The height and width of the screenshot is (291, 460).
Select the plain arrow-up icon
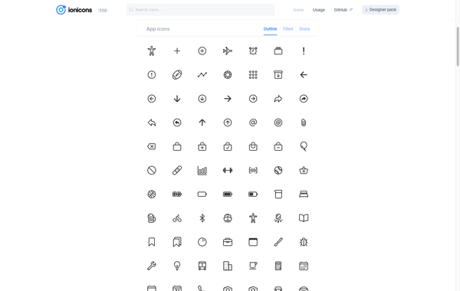[202, 123]
